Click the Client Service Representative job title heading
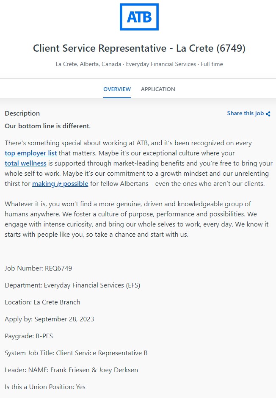 [x=139, y=48]
